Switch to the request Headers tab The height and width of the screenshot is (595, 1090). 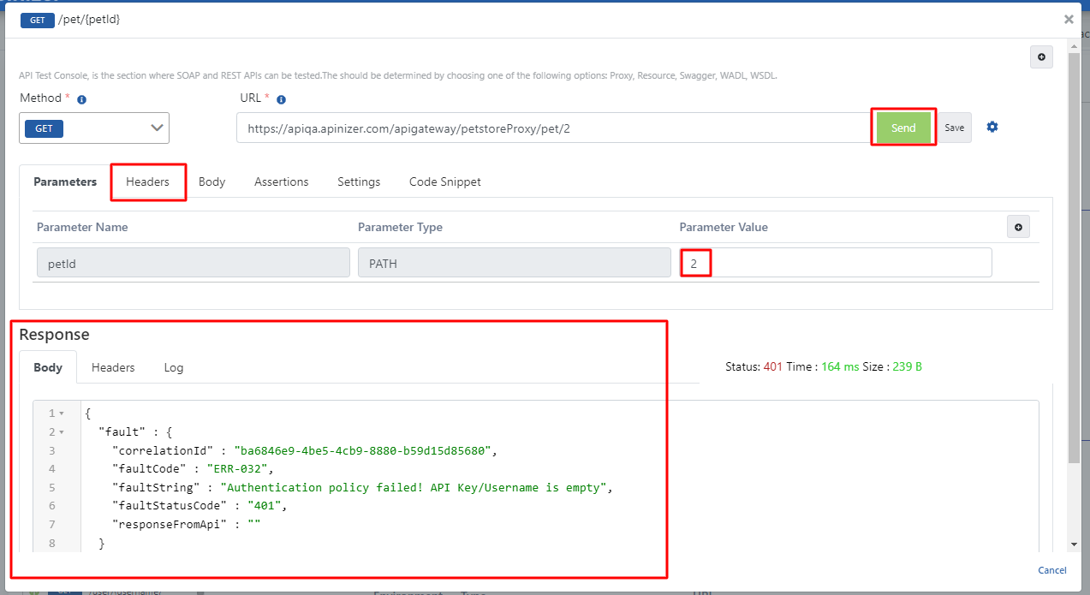(147, 181)
